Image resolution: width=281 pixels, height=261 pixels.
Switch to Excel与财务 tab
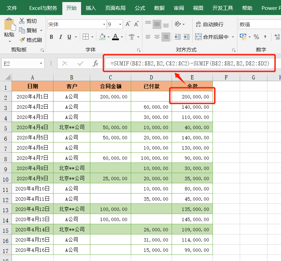click(x=43, y=8)
